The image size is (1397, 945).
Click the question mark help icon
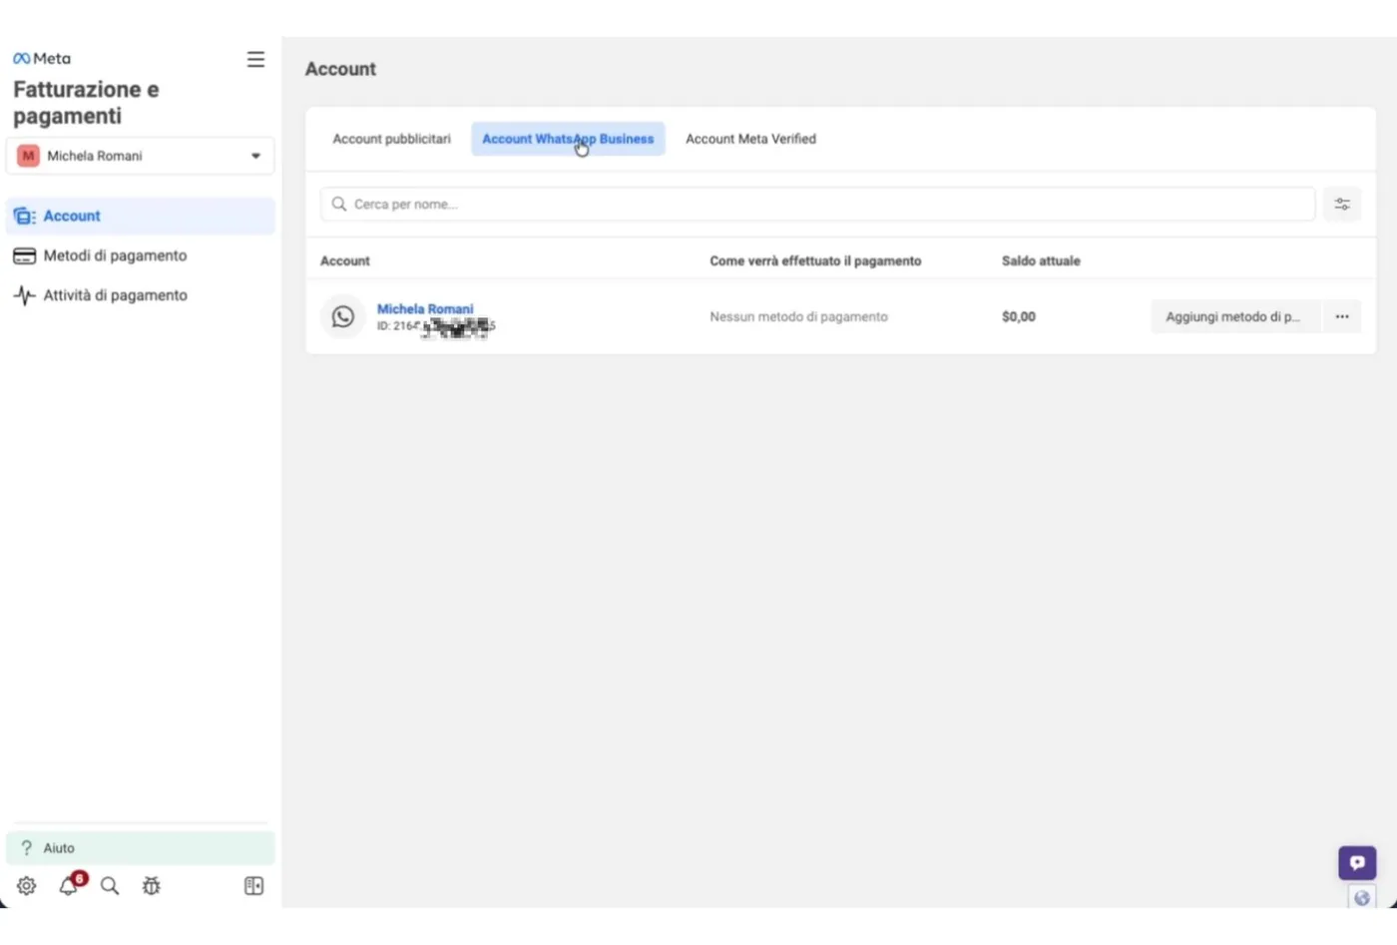[27, 848]
